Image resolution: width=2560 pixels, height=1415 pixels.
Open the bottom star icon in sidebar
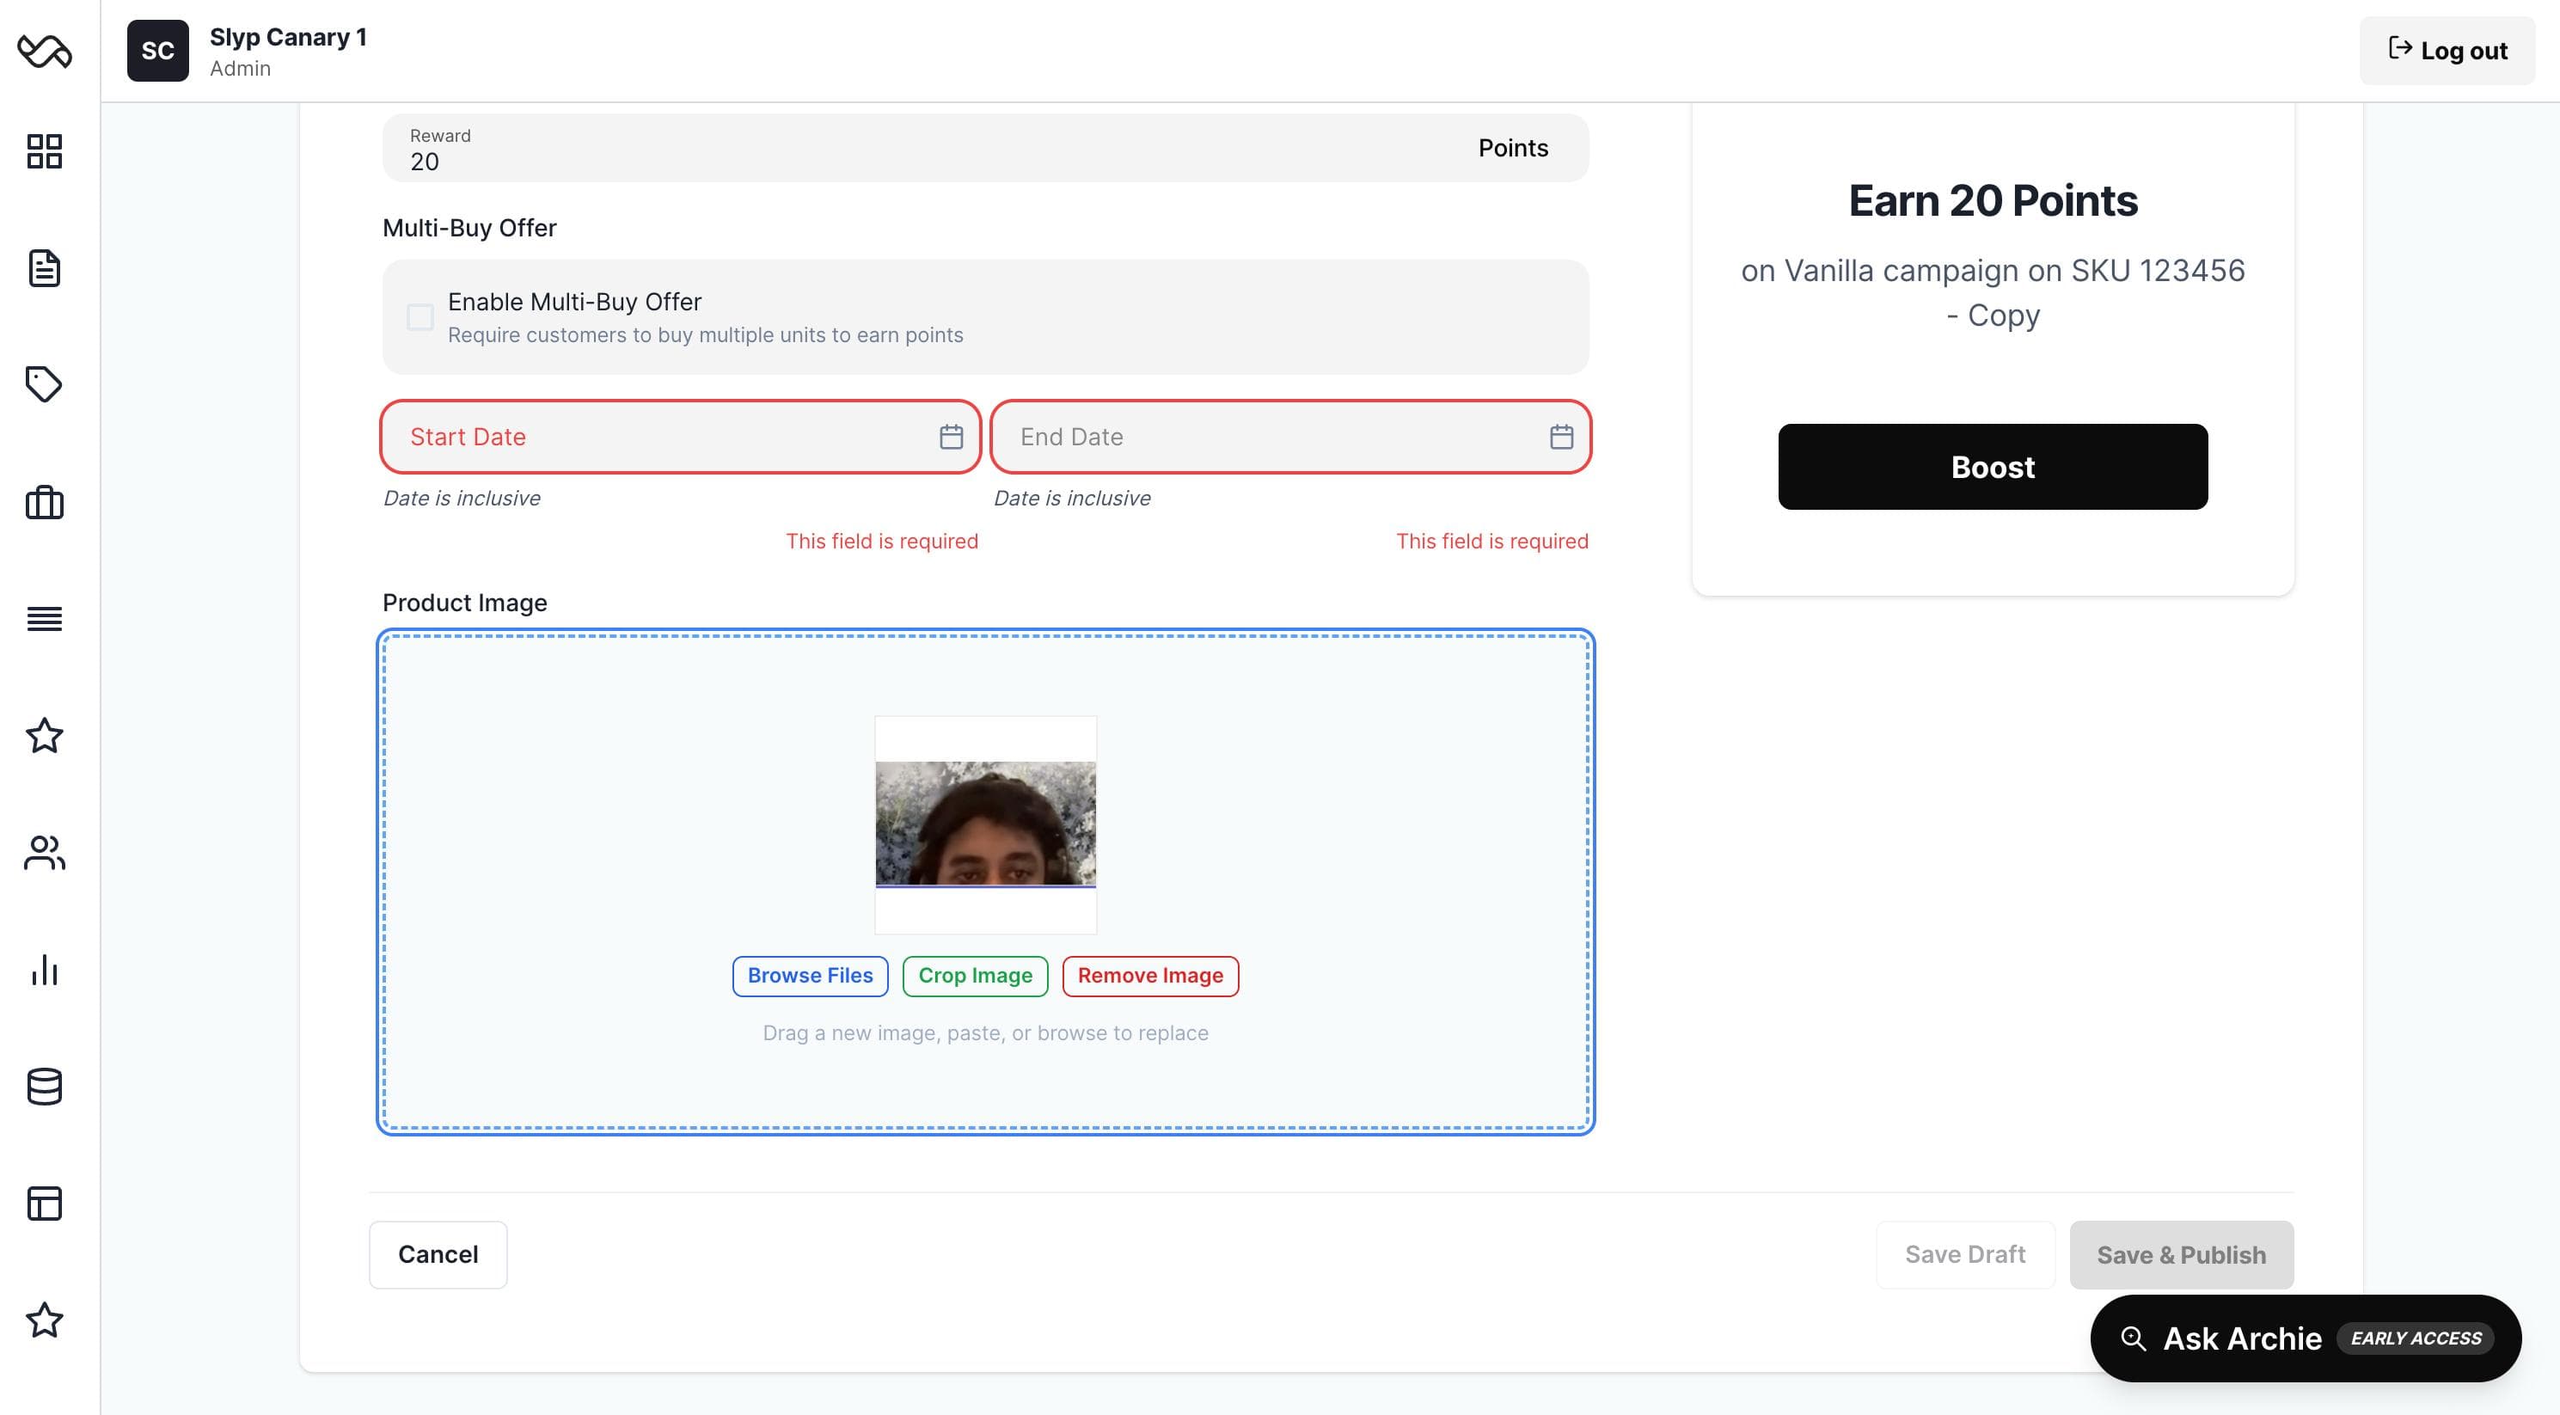45,1320
